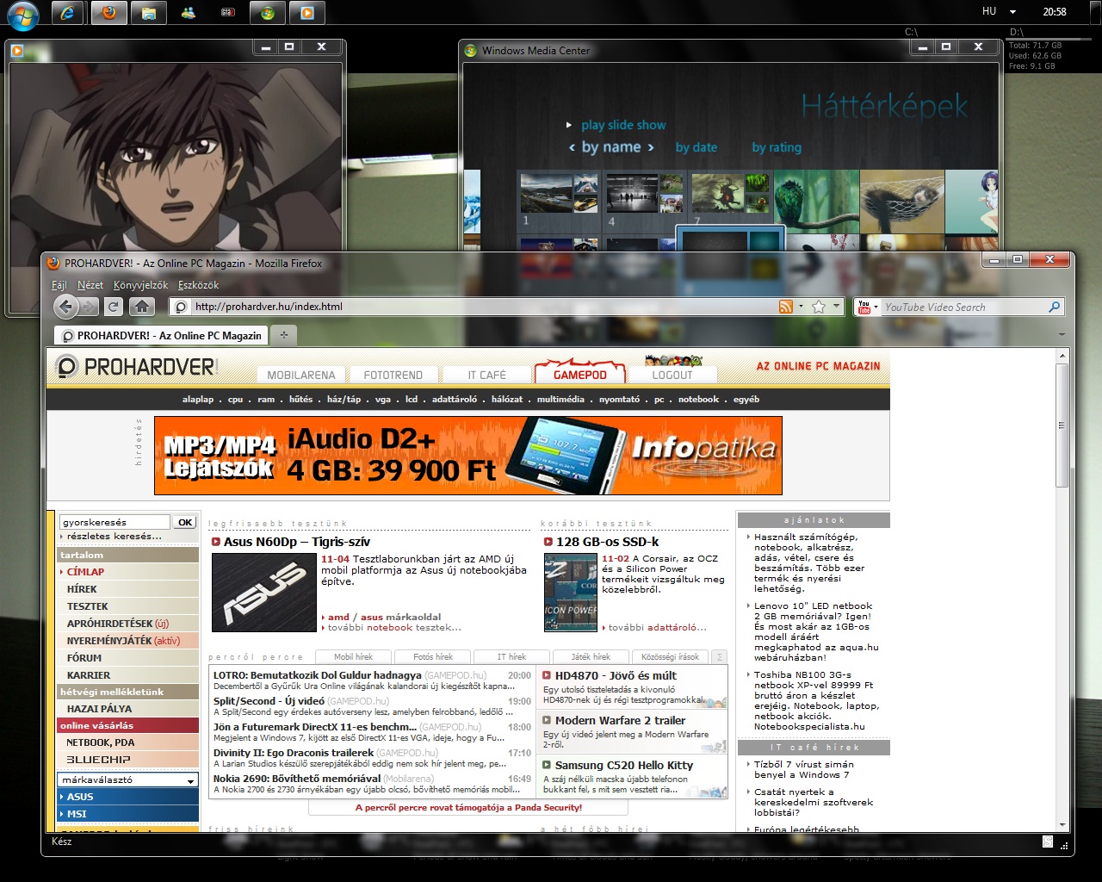Click the Windows Media Center title bar logo

coord(470,51)
